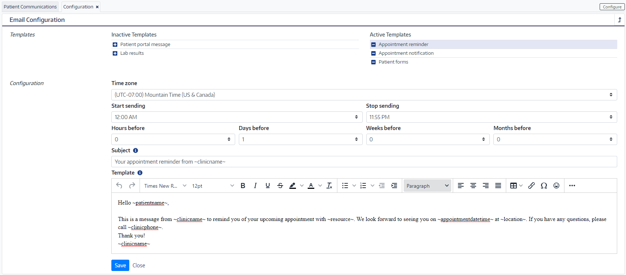Switch to the Patient Communications tab
The width and height of the screenshot is (626, 275).
pyautogui.click(x=30, y=7)
